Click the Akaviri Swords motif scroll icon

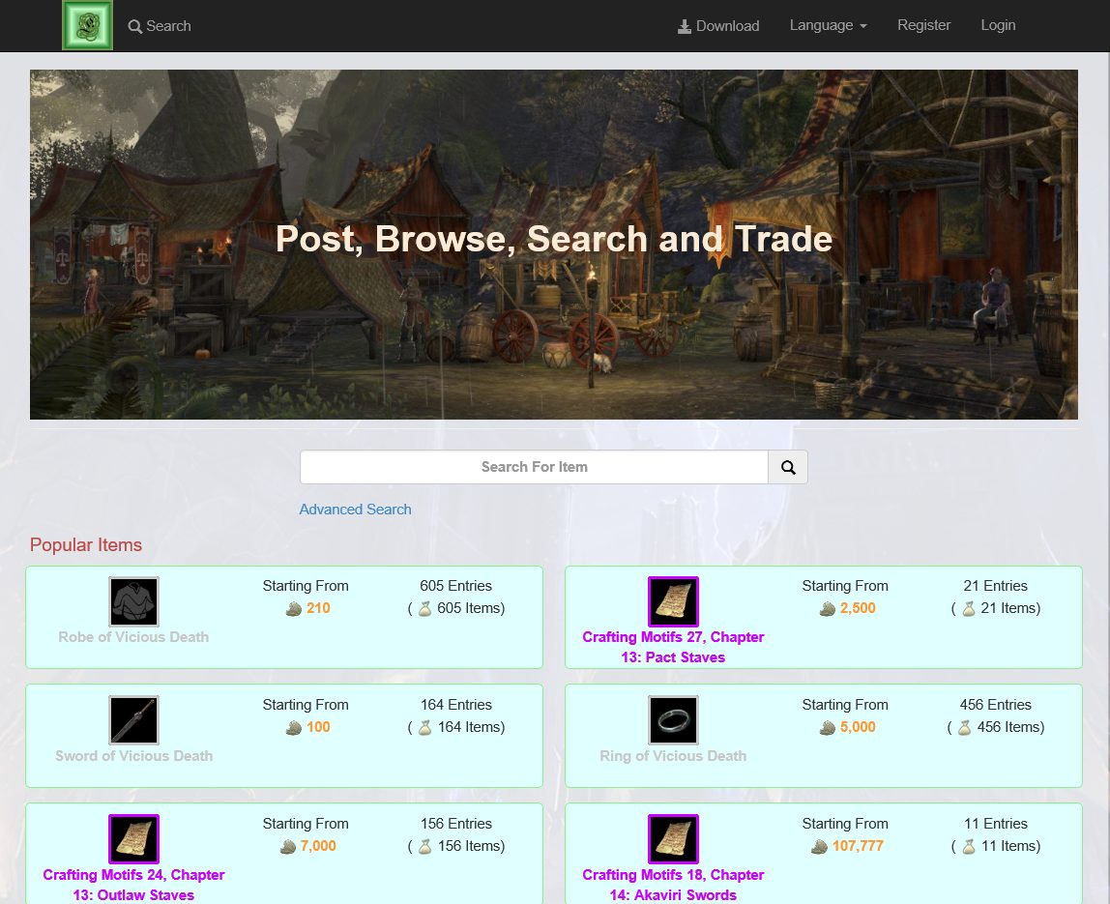coord(673,839)
